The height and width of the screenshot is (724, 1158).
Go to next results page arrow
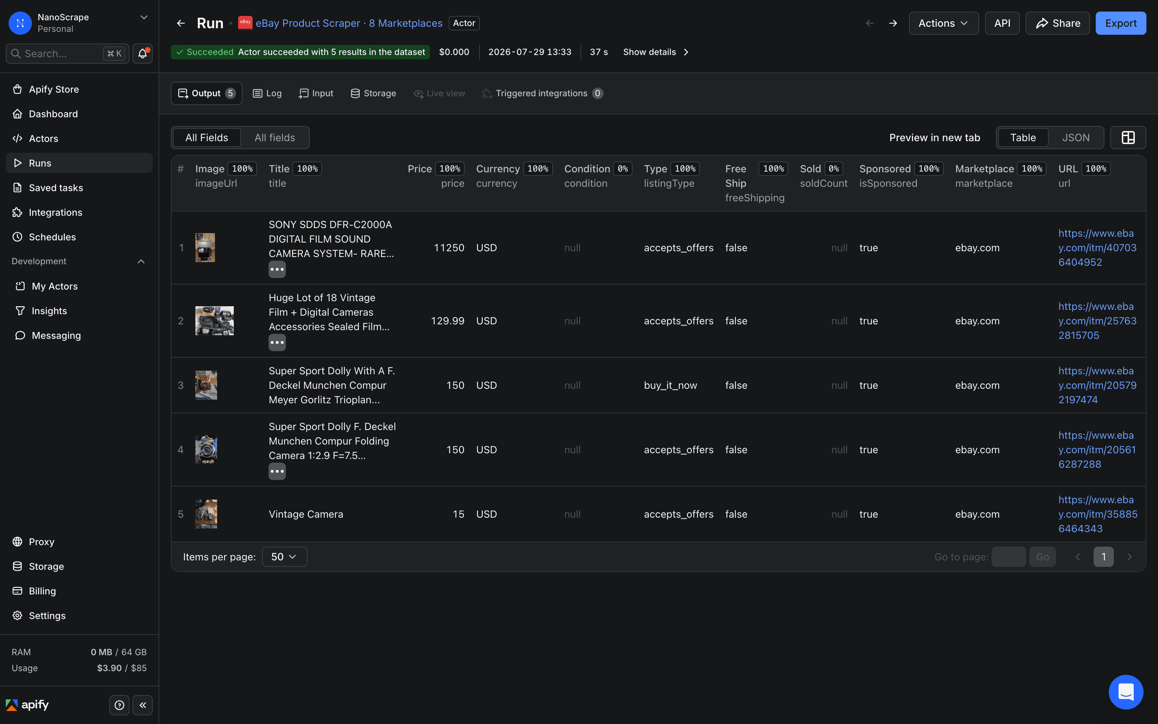[x=1129, y=557]
